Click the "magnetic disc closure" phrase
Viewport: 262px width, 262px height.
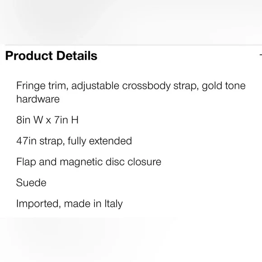(111, 162)
